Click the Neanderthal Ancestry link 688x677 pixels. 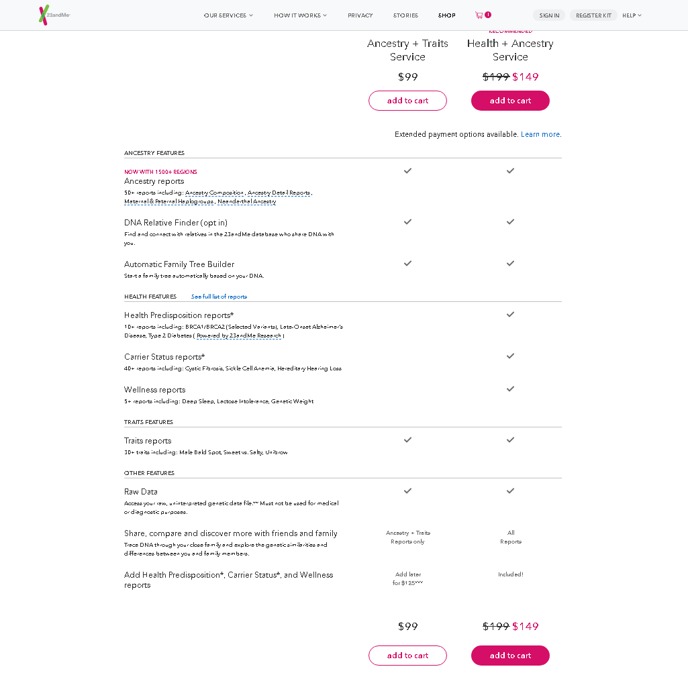click(246, 201)
